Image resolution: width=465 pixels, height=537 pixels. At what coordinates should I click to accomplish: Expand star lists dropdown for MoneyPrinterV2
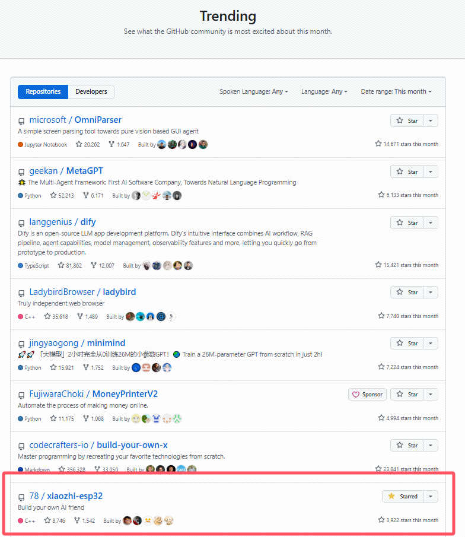[x=431, y=394]
